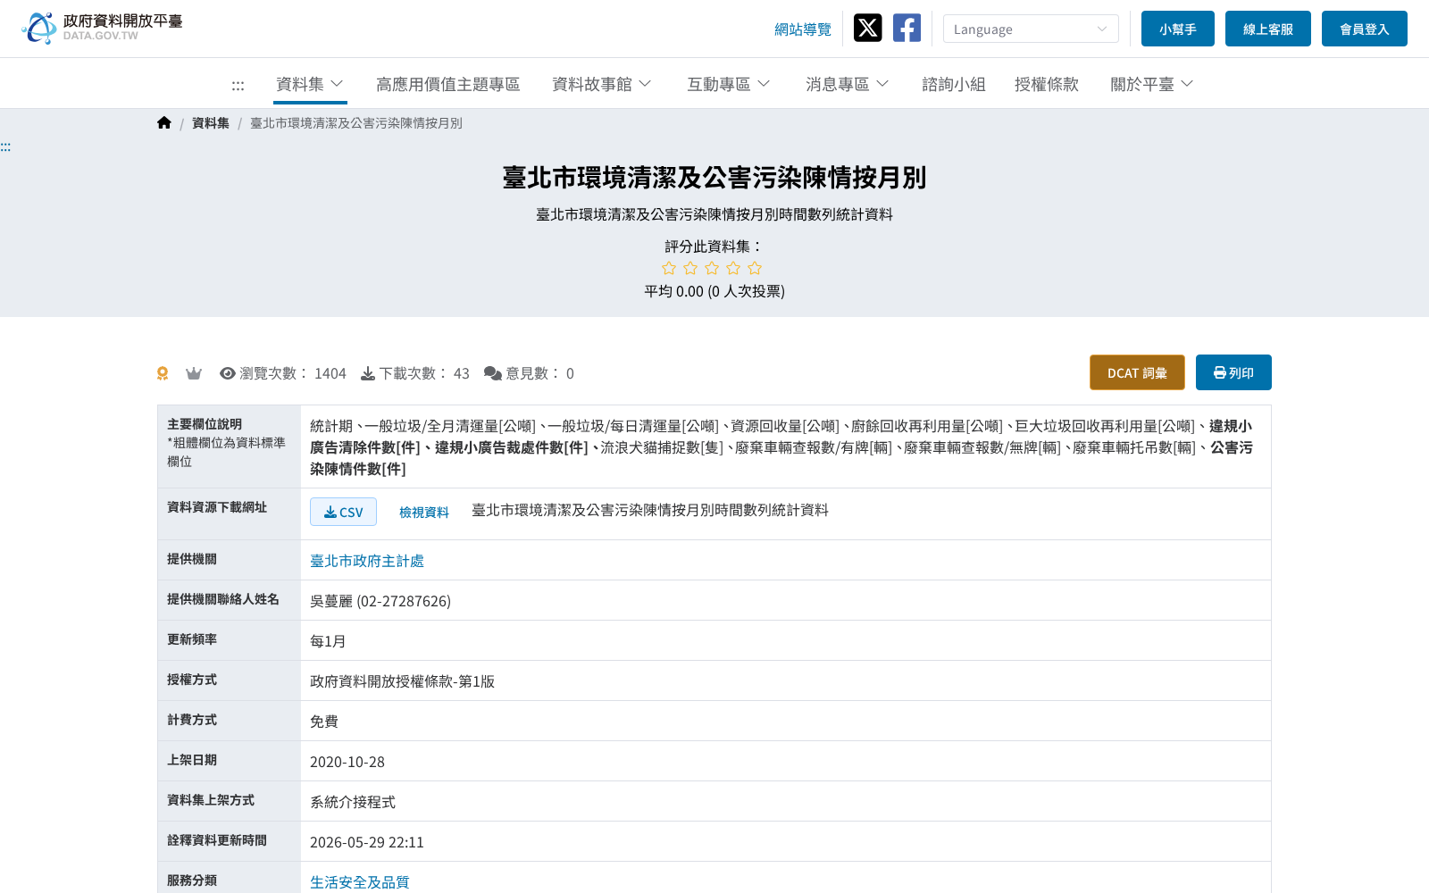The image size is (1429, 893).
Task: Click the 小幫手 button
Action: [1178, 29]
